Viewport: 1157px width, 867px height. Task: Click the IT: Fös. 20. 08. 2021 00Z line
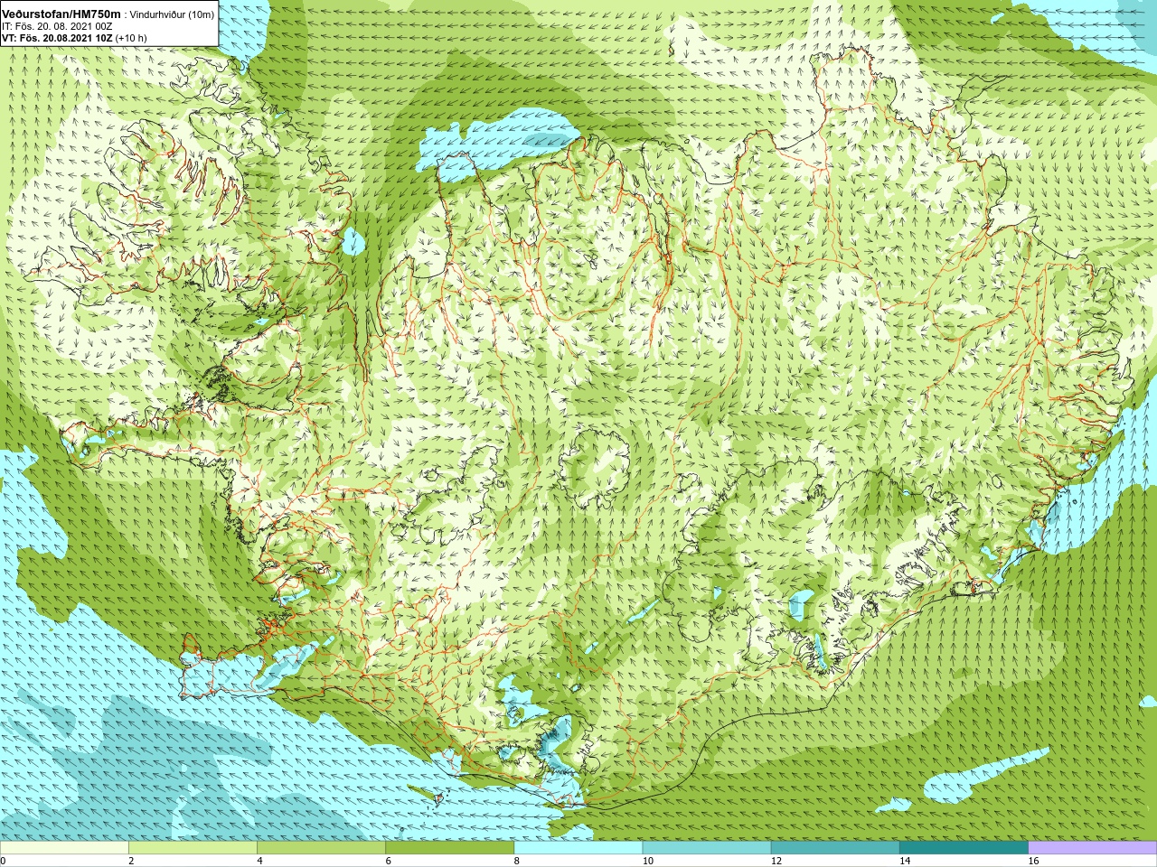coord(57,26)
